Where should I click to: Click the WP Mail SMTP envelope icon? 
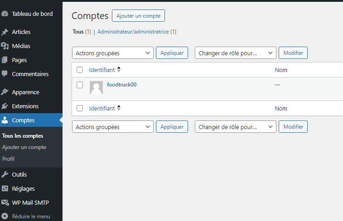click(x=5, y=202)
